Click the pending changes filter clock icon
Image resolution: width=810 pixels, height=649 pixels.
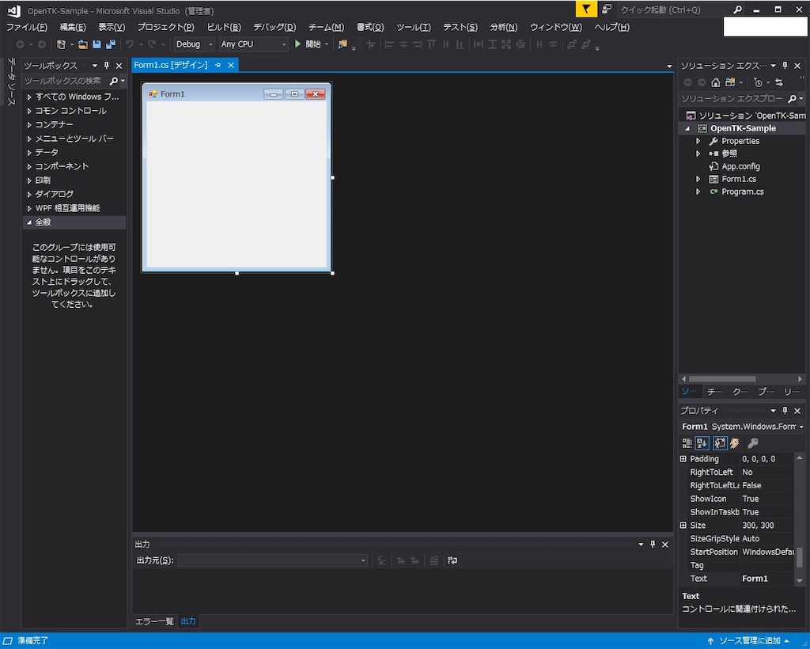click(x=758, y=82)
